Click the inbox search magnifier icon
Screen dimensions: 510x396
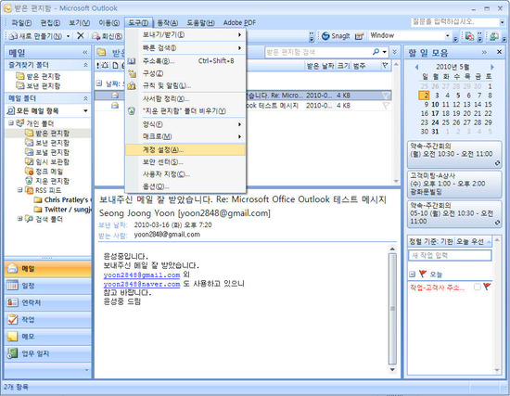pos(376,52)
